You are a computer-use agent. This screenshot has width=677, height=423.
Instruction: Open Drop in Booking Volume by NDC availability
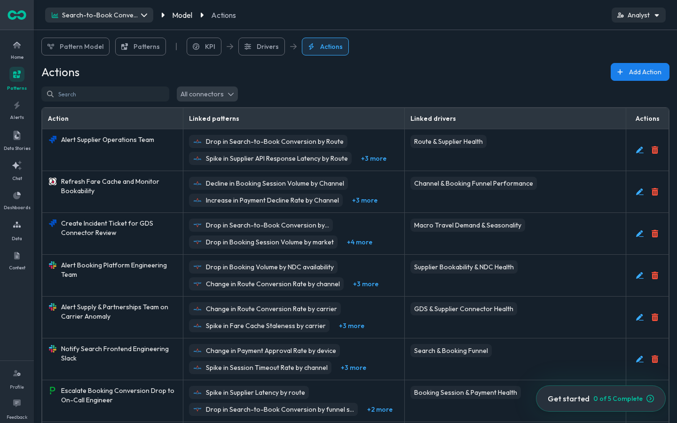click(x=263, y=267)
